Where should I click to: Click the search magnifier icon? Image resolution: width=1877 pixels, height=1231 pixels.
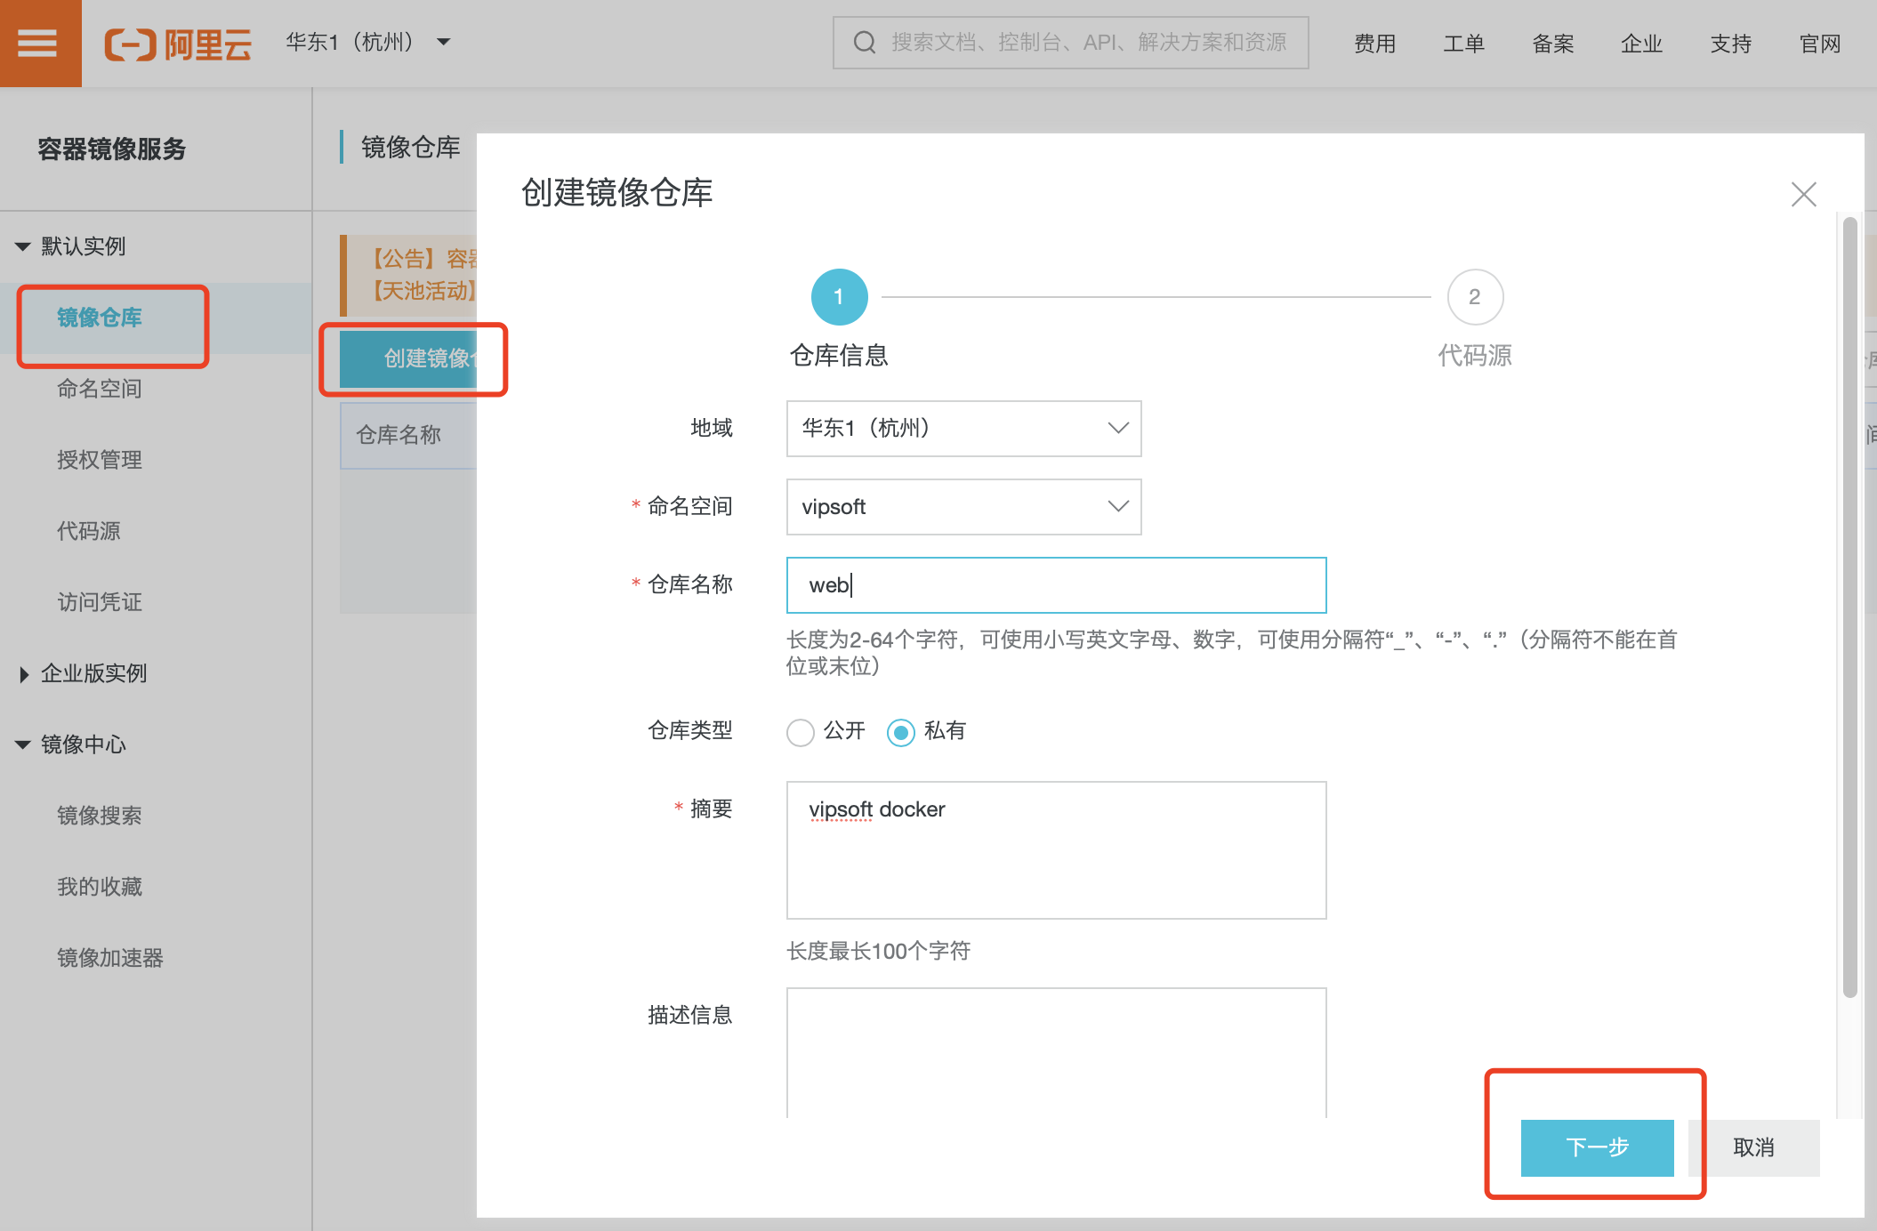click(x=864, y=41)
